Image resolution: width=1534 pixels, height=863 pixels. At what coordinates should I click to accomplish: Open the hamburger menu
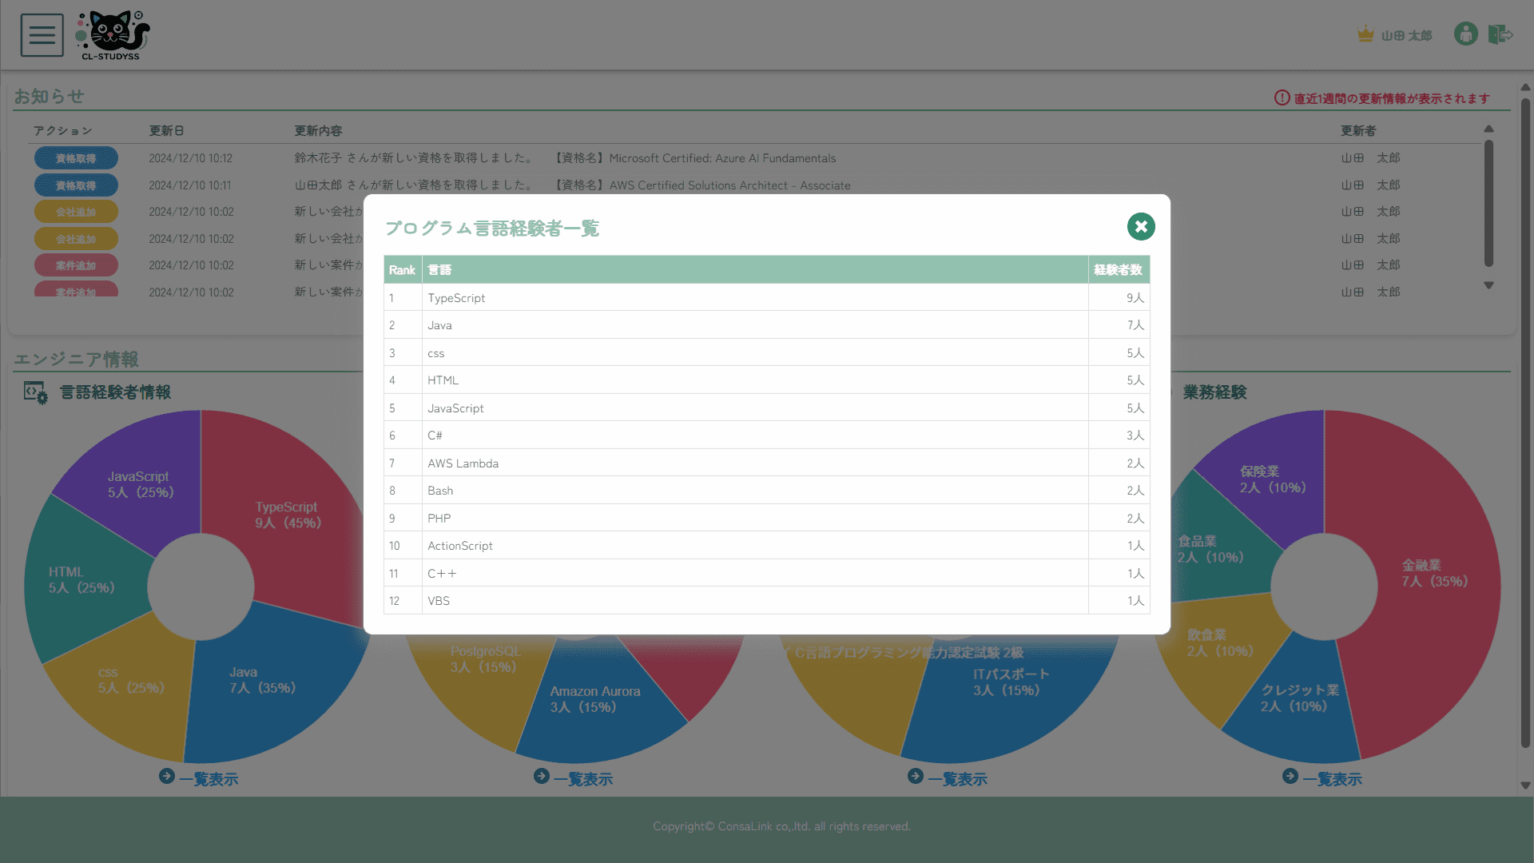[x=42, y=35]
